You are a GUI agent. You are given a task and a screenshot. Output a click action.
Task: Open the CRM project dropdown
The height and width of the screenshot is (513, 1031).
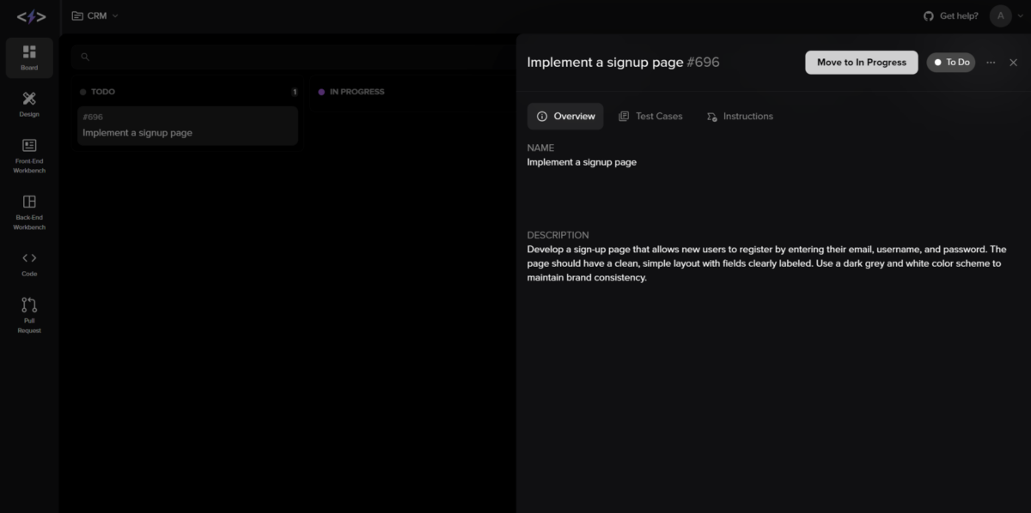[x=95, y=15]
